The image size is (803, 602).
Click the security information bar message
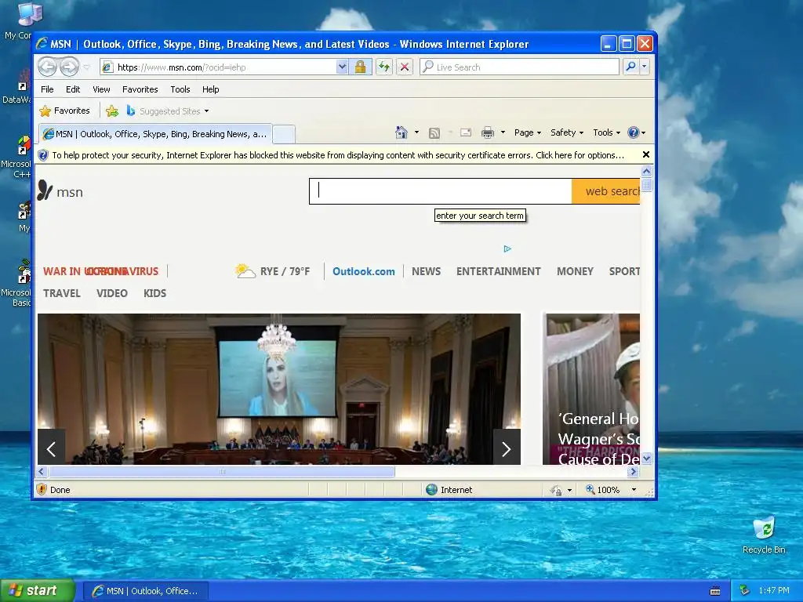(338, 155)
